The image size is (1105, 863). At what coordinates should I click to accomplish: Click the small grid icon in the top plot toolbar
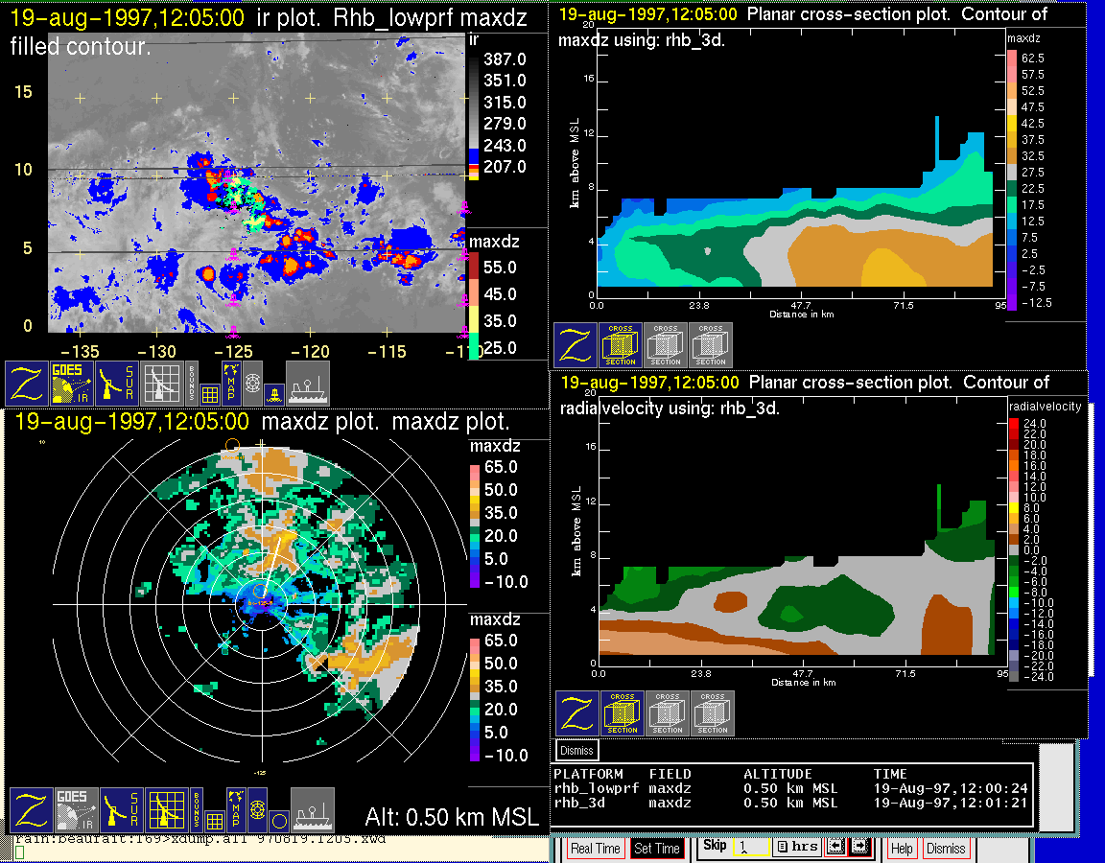pos(209,392)
